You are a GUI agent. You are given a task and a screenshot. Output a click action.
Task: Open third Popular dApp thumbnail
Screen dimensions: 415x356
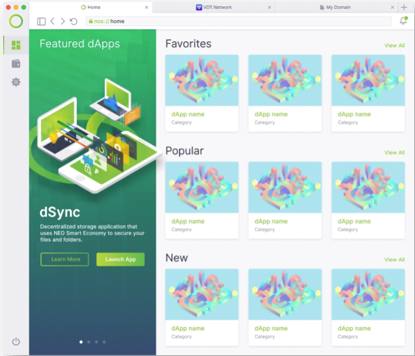pyautogui.click(x=368, y=187)
